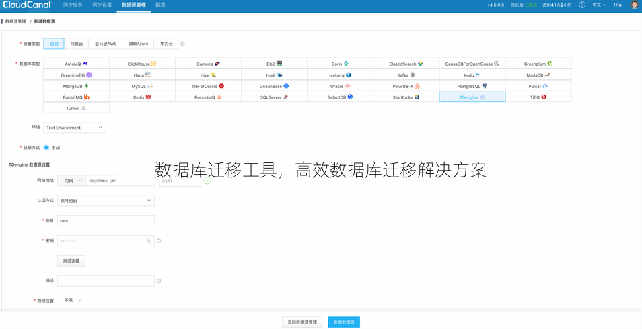Screen dimensions: 642x329
Task: Click user avatar in top right
Action: 634,5
